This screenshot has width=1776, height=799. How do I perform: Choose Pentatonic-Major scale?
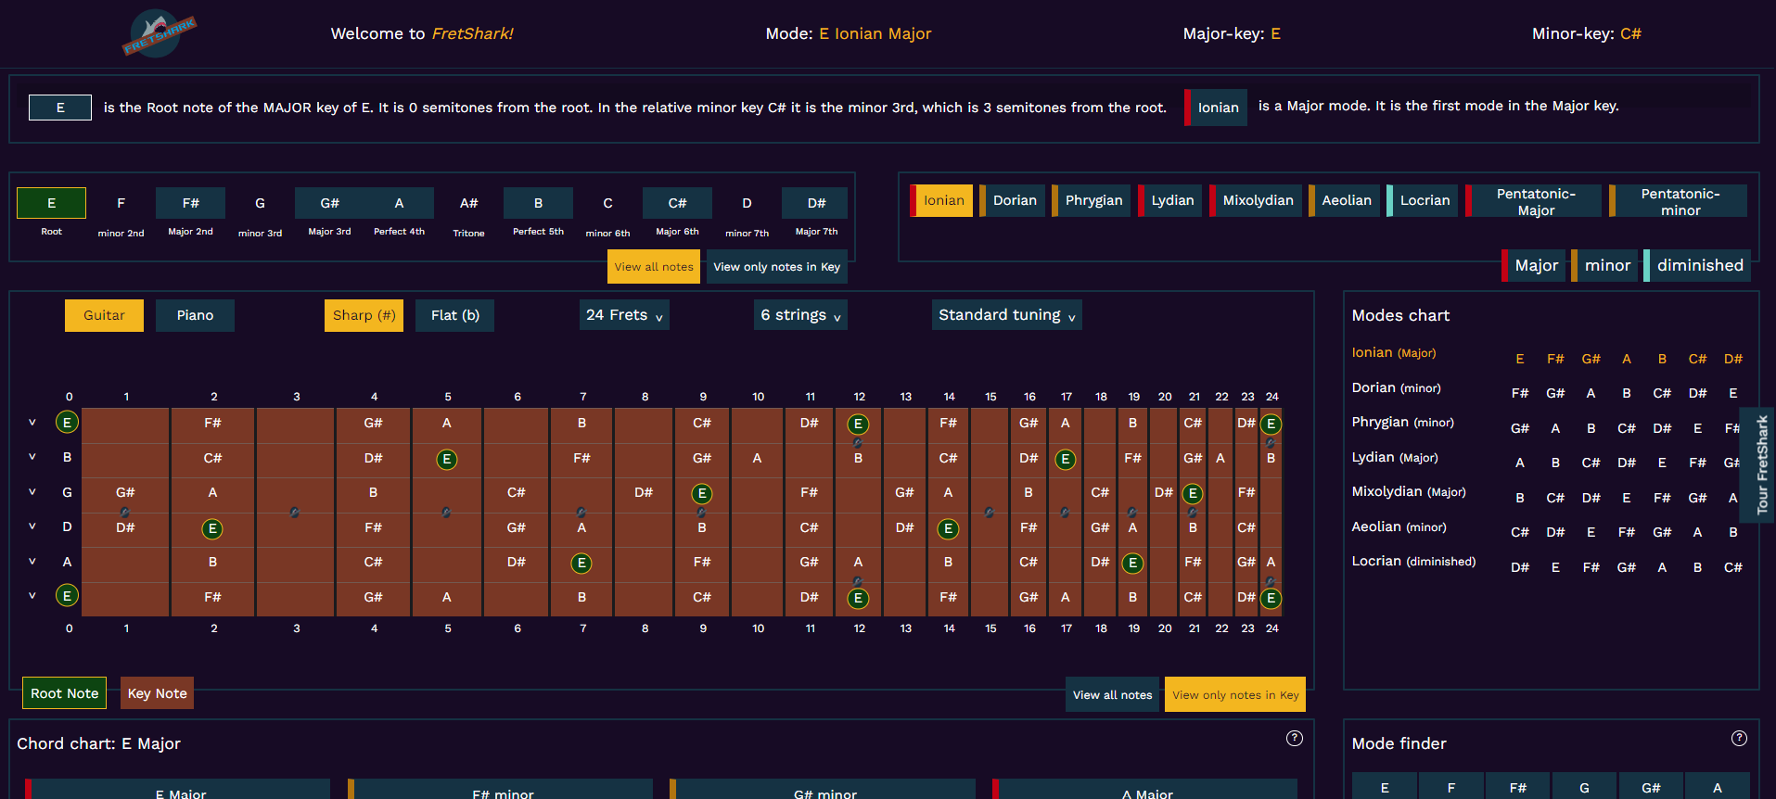1533,201
